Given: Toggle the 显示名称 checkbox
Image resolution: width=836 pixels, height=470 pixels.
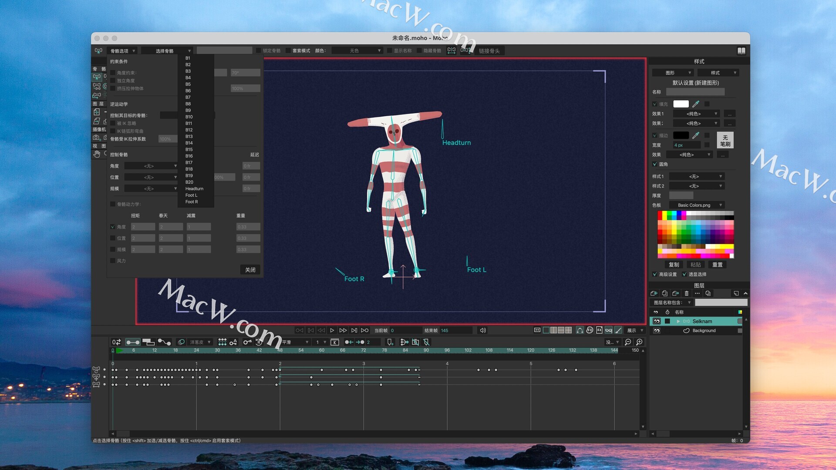Looking at the screenshot, I should [x=390, y=51].
